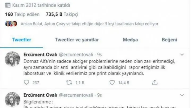The image size is (191, 108).
Task: Open the Medya tab
Action: point(130,40)
